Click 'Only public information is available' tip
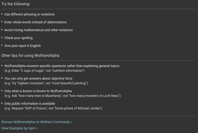 [x=30, y=104]
